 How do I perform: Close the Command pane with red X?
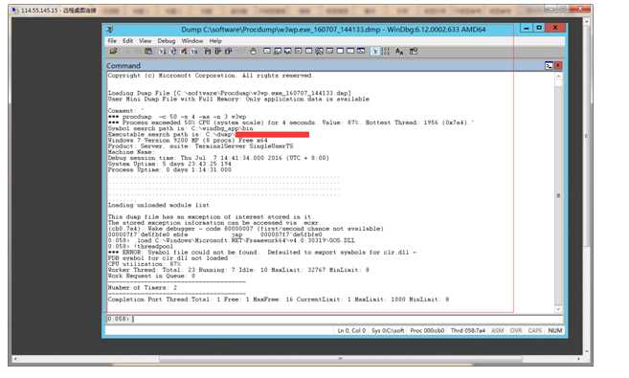coord(558,65)
